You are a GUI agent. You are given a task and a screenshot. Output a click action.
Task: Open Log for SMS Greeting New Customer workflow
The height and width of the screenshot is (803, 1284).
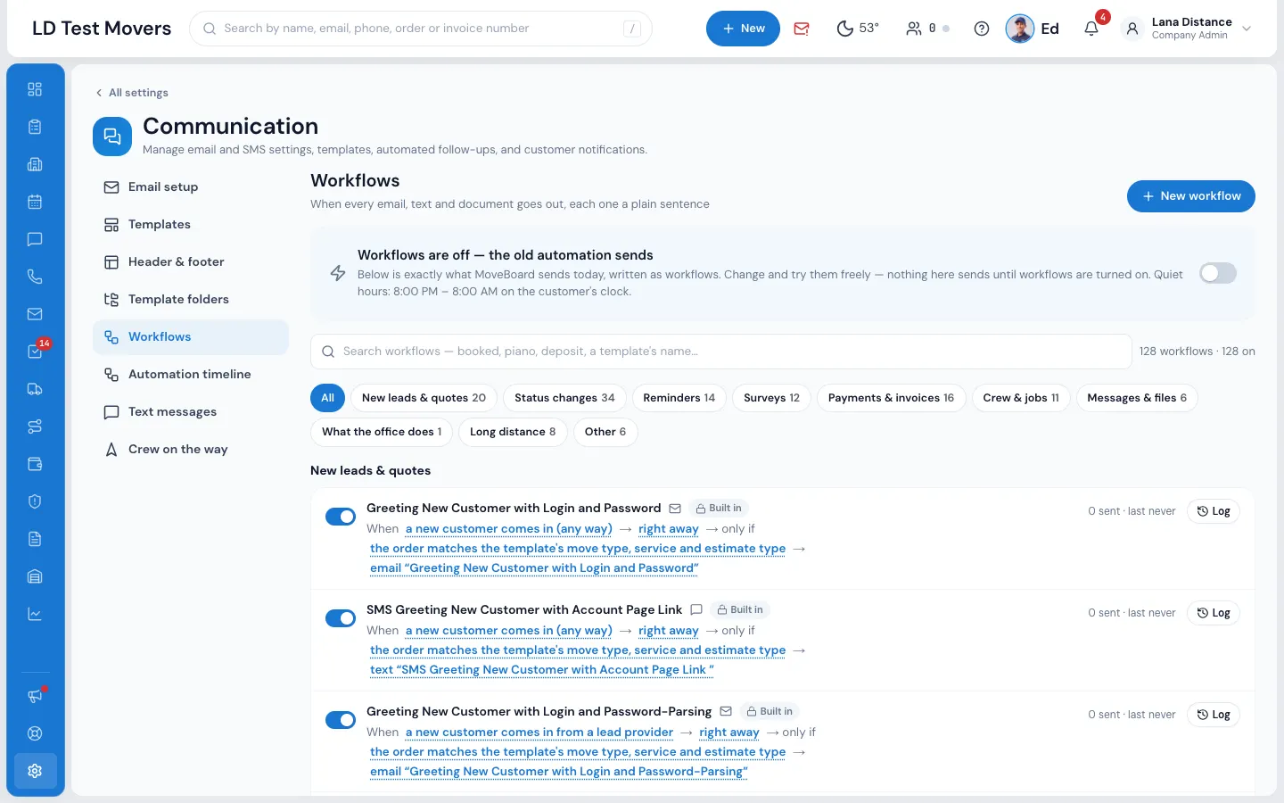(1214, 613)
